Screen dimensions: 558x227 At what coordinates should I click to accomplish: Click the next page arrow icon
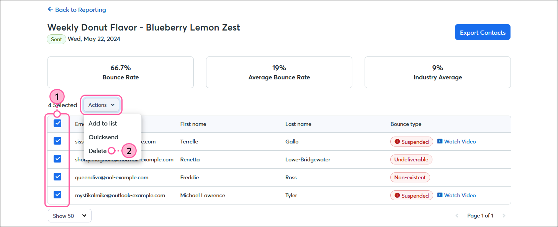(x=504, y=215)
